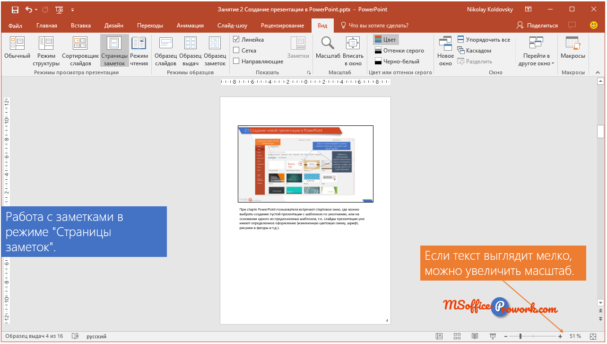The width and height of the screenshot is (607, 344).
Task: Click the русский language indicator
Action: 96,336
